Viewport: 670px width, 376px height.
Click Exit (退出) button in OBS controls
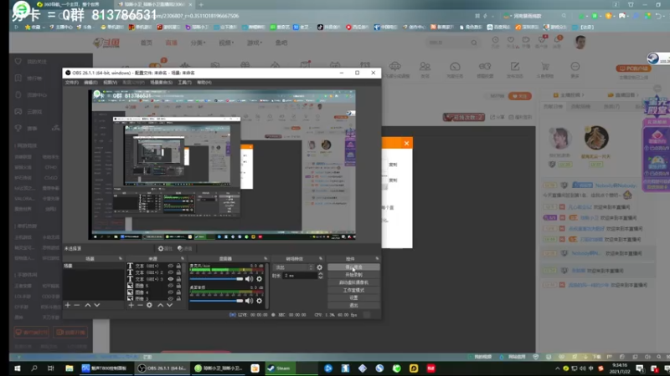pos(353,305)
